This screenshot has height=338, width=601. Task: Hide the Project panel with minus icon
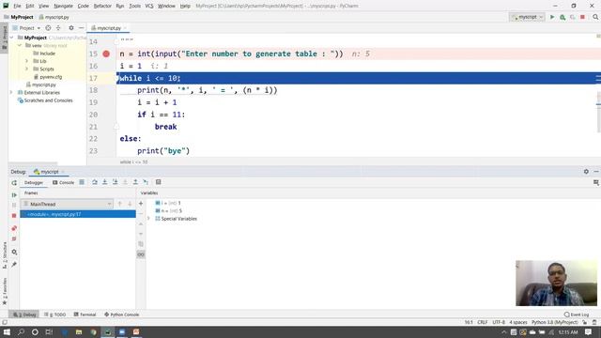point(82,28)
